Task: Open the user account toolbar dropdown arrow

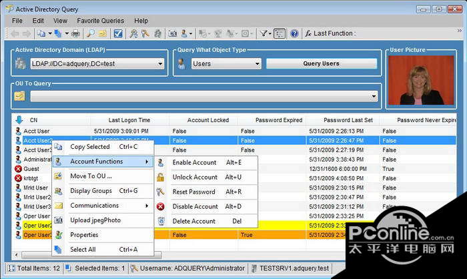Action: click(x=191, y=33)
